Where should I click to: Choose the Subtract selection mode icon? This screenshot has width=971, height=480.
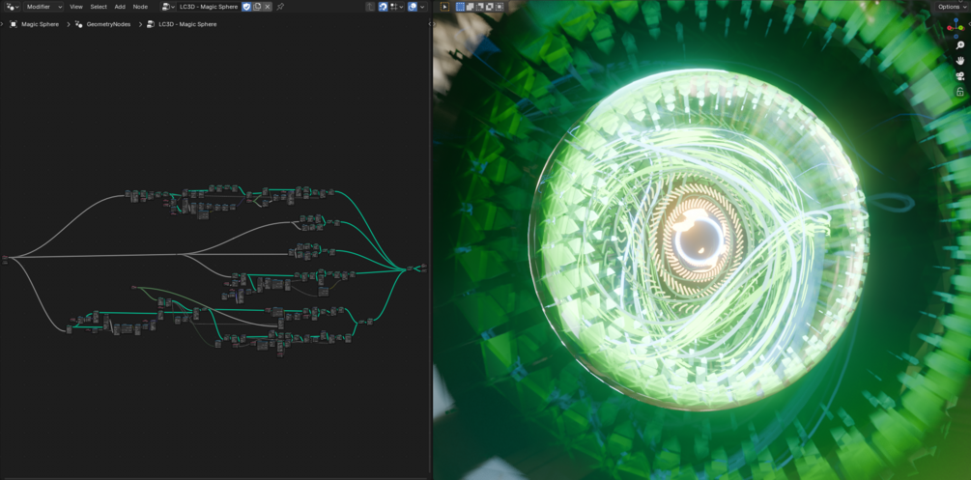coord(480,6)
